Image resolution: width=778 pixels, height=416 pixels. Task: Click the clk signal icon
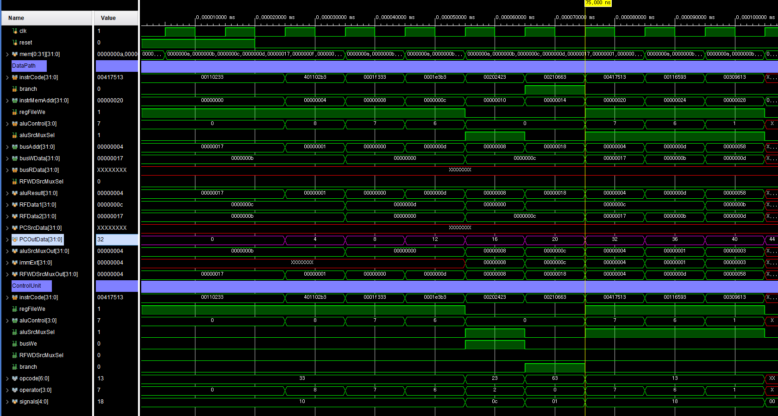tap(15, 31)
